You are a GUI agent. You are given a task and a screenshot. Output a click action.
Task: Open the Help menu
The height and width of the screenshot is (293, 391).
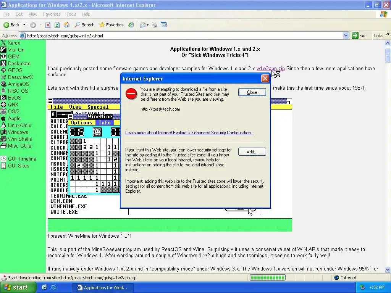point(86,14)
